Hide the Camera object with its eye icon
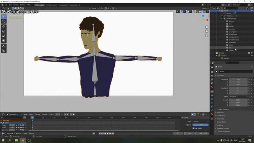The height and width of the screenshot is (143, 254). point(252,56)
